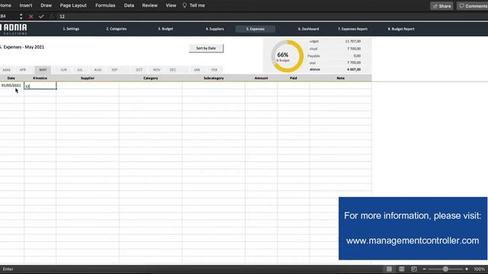Viewport: 488px width, 274px height.
Task: Click the Tell me lightbulb icon
Action: 185,5
